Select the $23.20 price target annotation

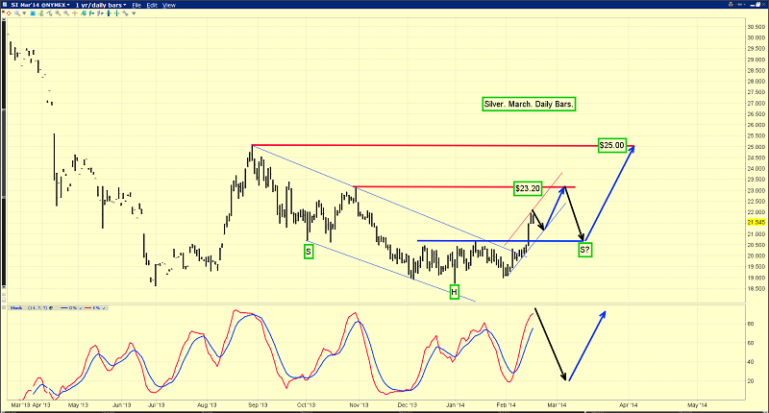[x=528, y=188]
